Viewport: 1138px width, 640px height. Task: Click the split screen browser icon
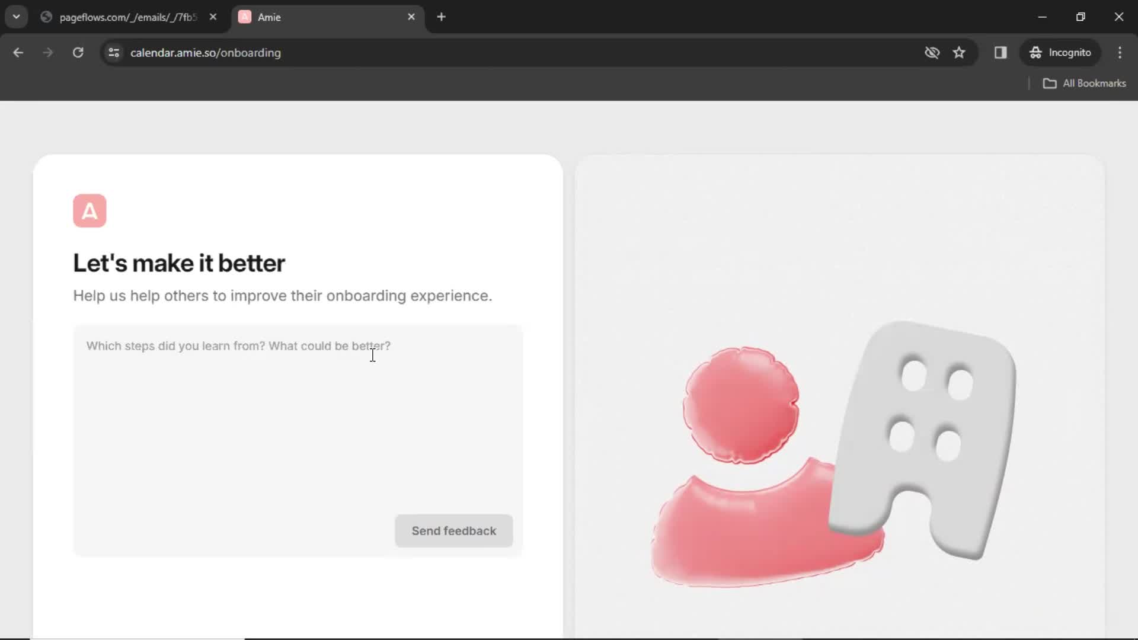[1000, 52]
